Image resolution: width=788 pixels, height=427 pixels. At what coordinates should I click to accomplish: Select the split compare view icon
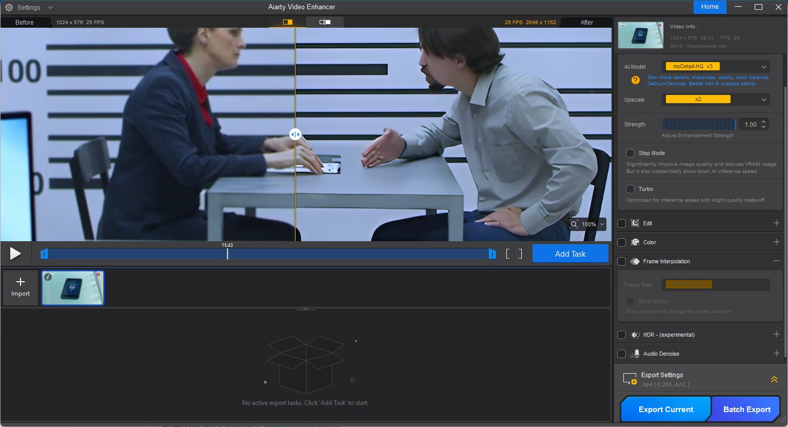287,22
